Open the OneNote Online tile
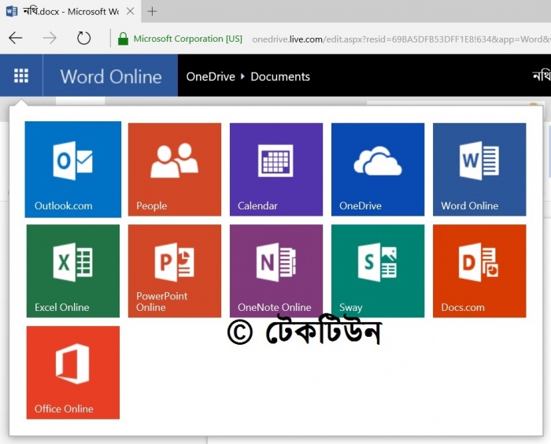Viewport: 551px width, 444px height. pyautogui.click(x=276, y=271)
